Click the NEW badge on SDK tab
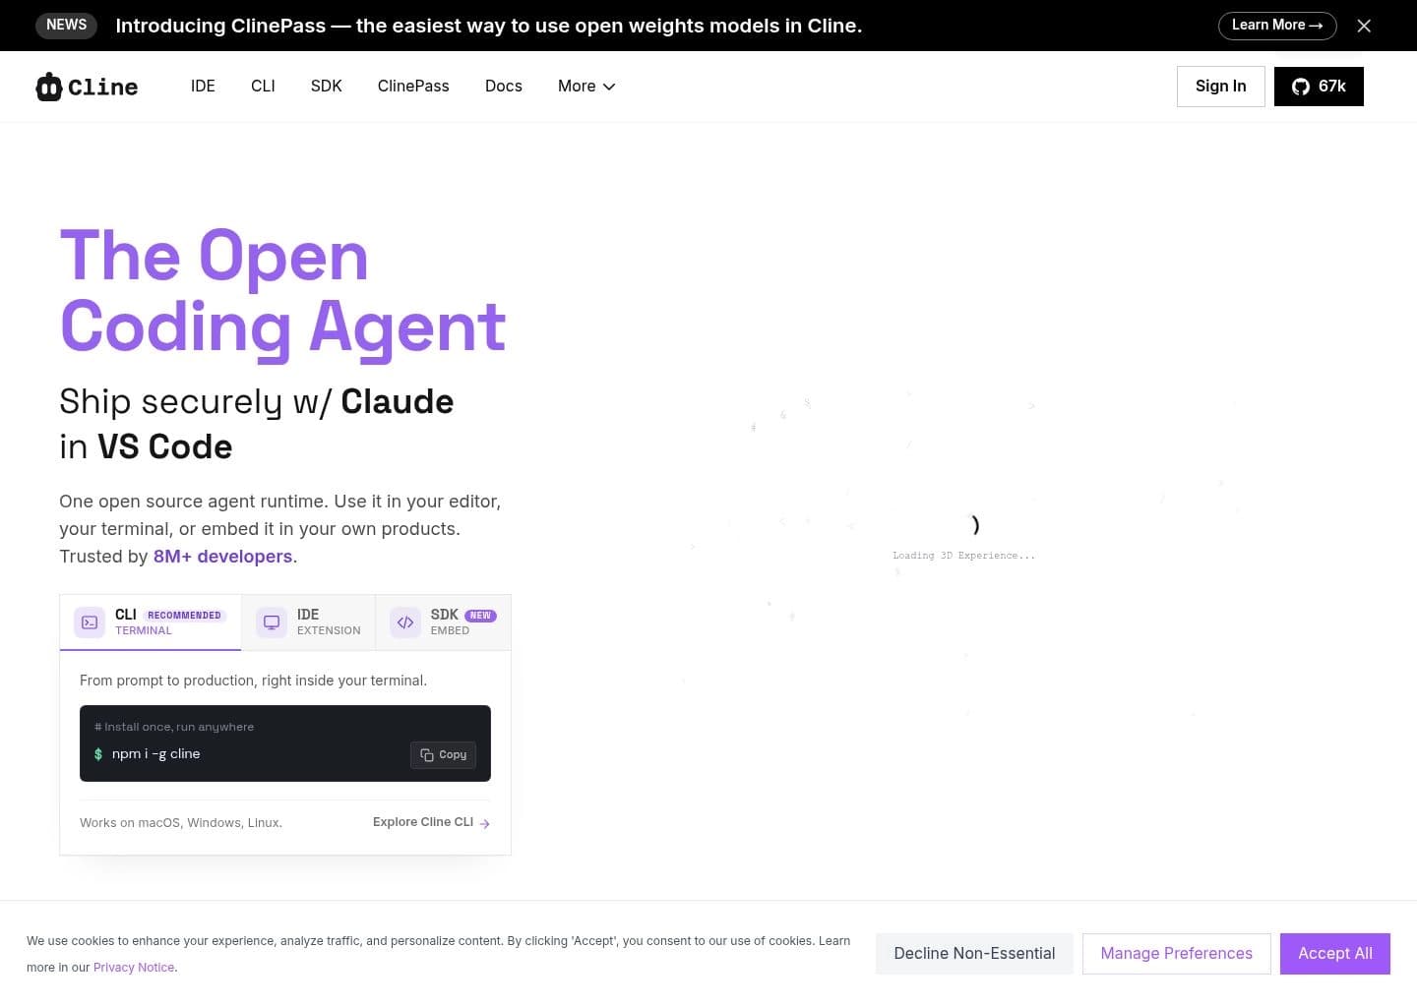The width and height of the screenshot is (1417, 1007). pyautogui.click(x=480, y=616)
